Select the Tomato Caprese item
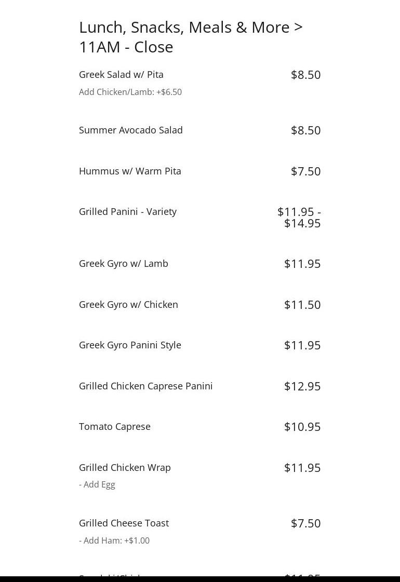Image resolution: width=400 pixels, height=582 pixels. (115, 427)
